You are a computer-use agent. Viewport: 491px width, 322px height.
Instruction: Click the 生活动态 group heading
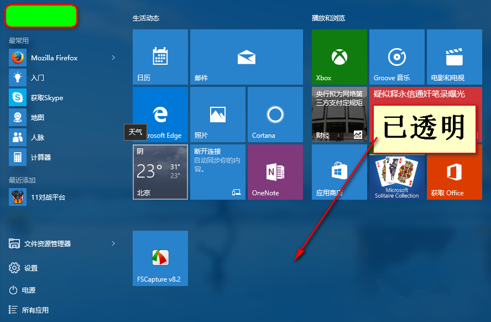click(x=146, y=18)
